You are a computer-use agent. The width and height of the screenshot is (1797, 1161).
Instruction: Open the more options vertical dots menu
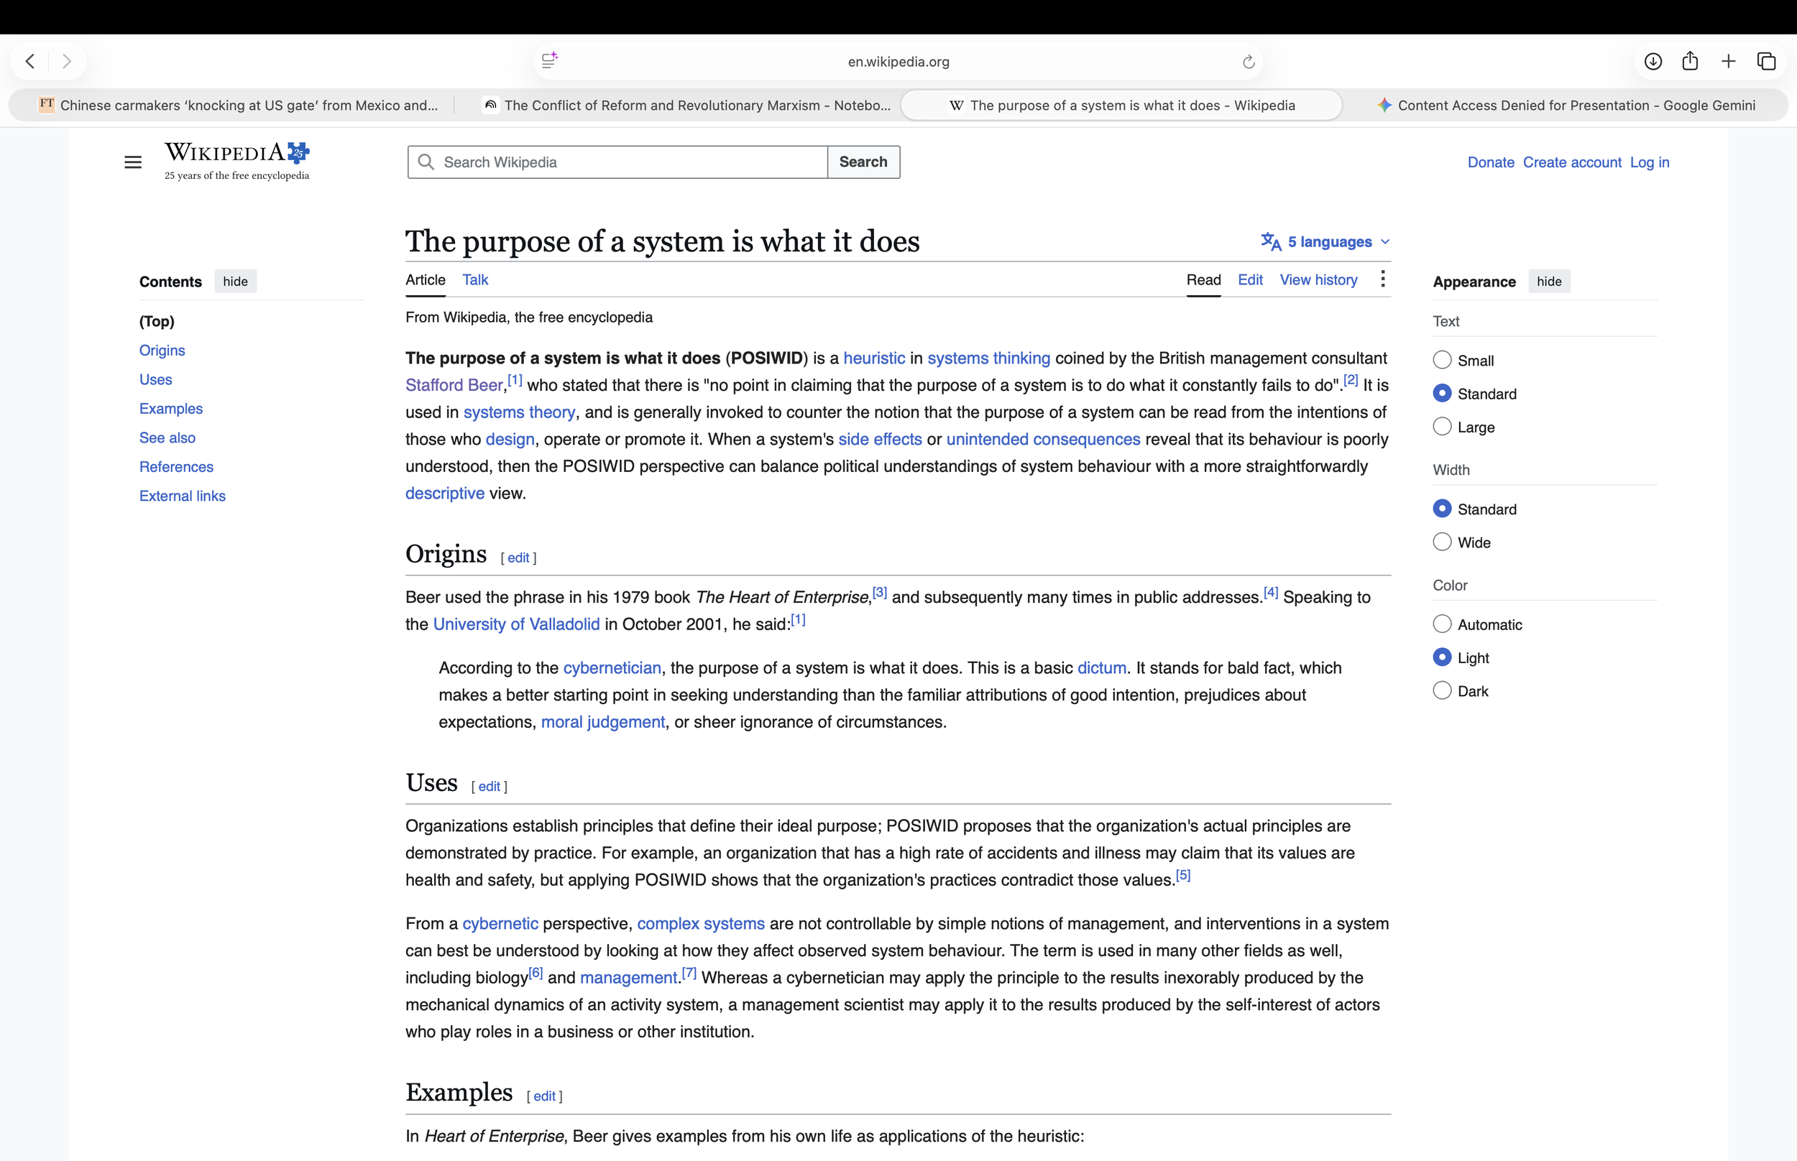(x=1382, y=279)
